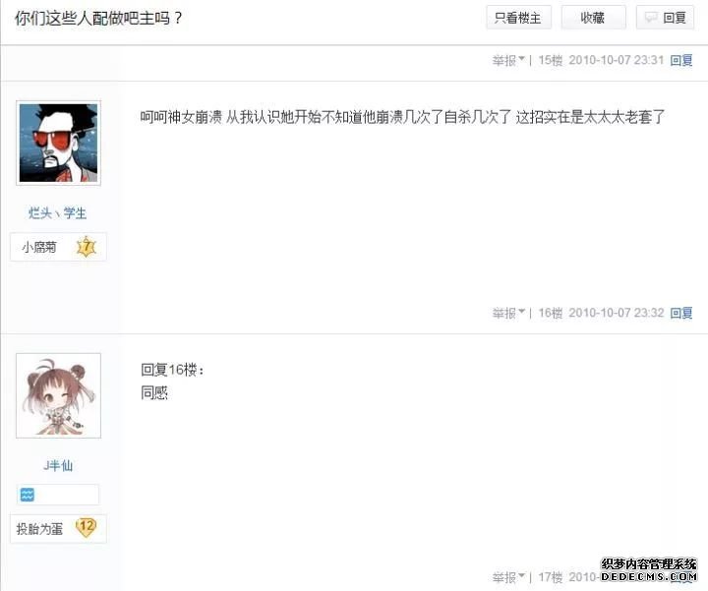Click the 只看楼主 button
Screen dimensions: 708x591
pos(518,18)
